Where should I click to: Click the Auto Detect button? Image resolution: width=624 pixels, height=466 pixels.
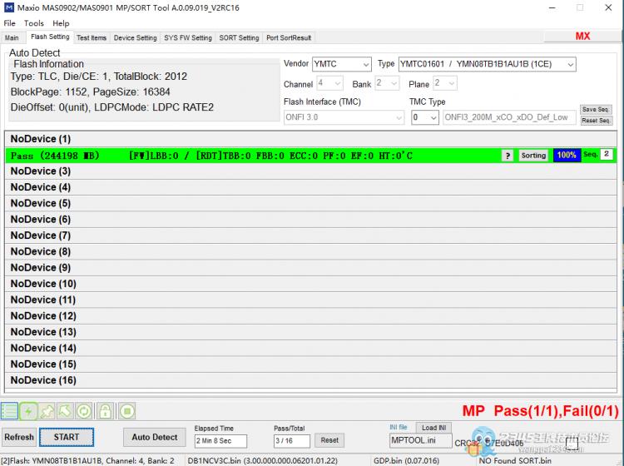pos(155,437)
